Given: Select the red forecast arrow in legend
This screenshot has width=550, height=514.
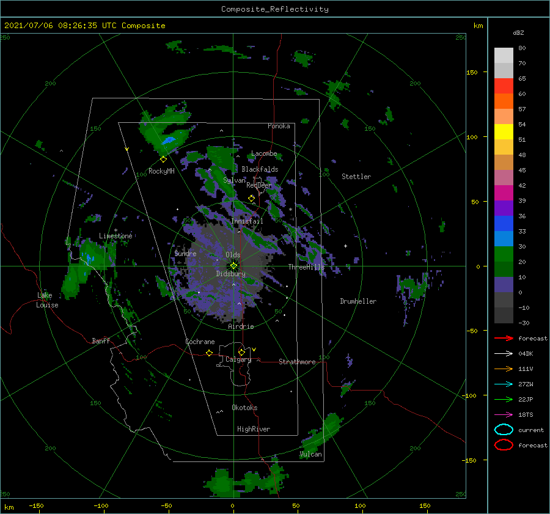Looking at the screenshot, I should point(504,338).
